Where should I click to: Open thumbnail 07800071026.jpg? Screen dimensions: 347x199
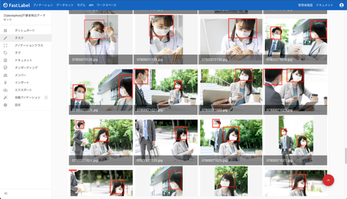point(231,141)
